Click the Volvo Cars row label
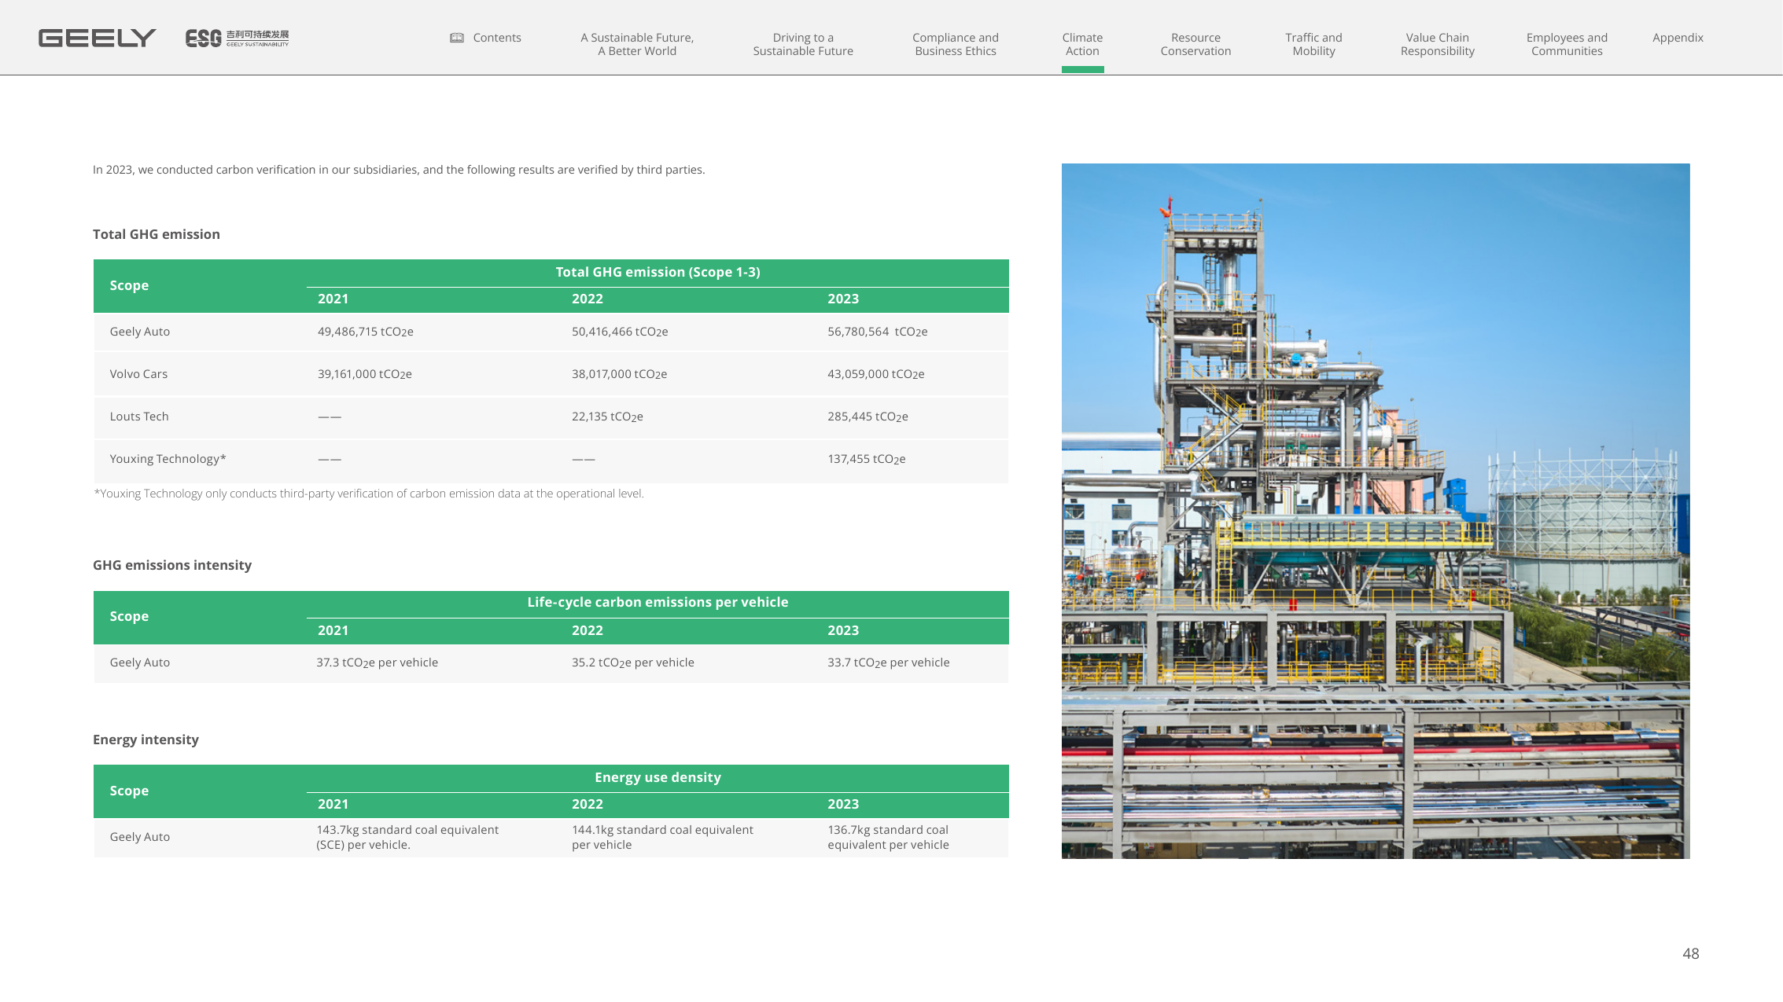The height and width of the screenshot is (1002, 1783). coord(138,374)
